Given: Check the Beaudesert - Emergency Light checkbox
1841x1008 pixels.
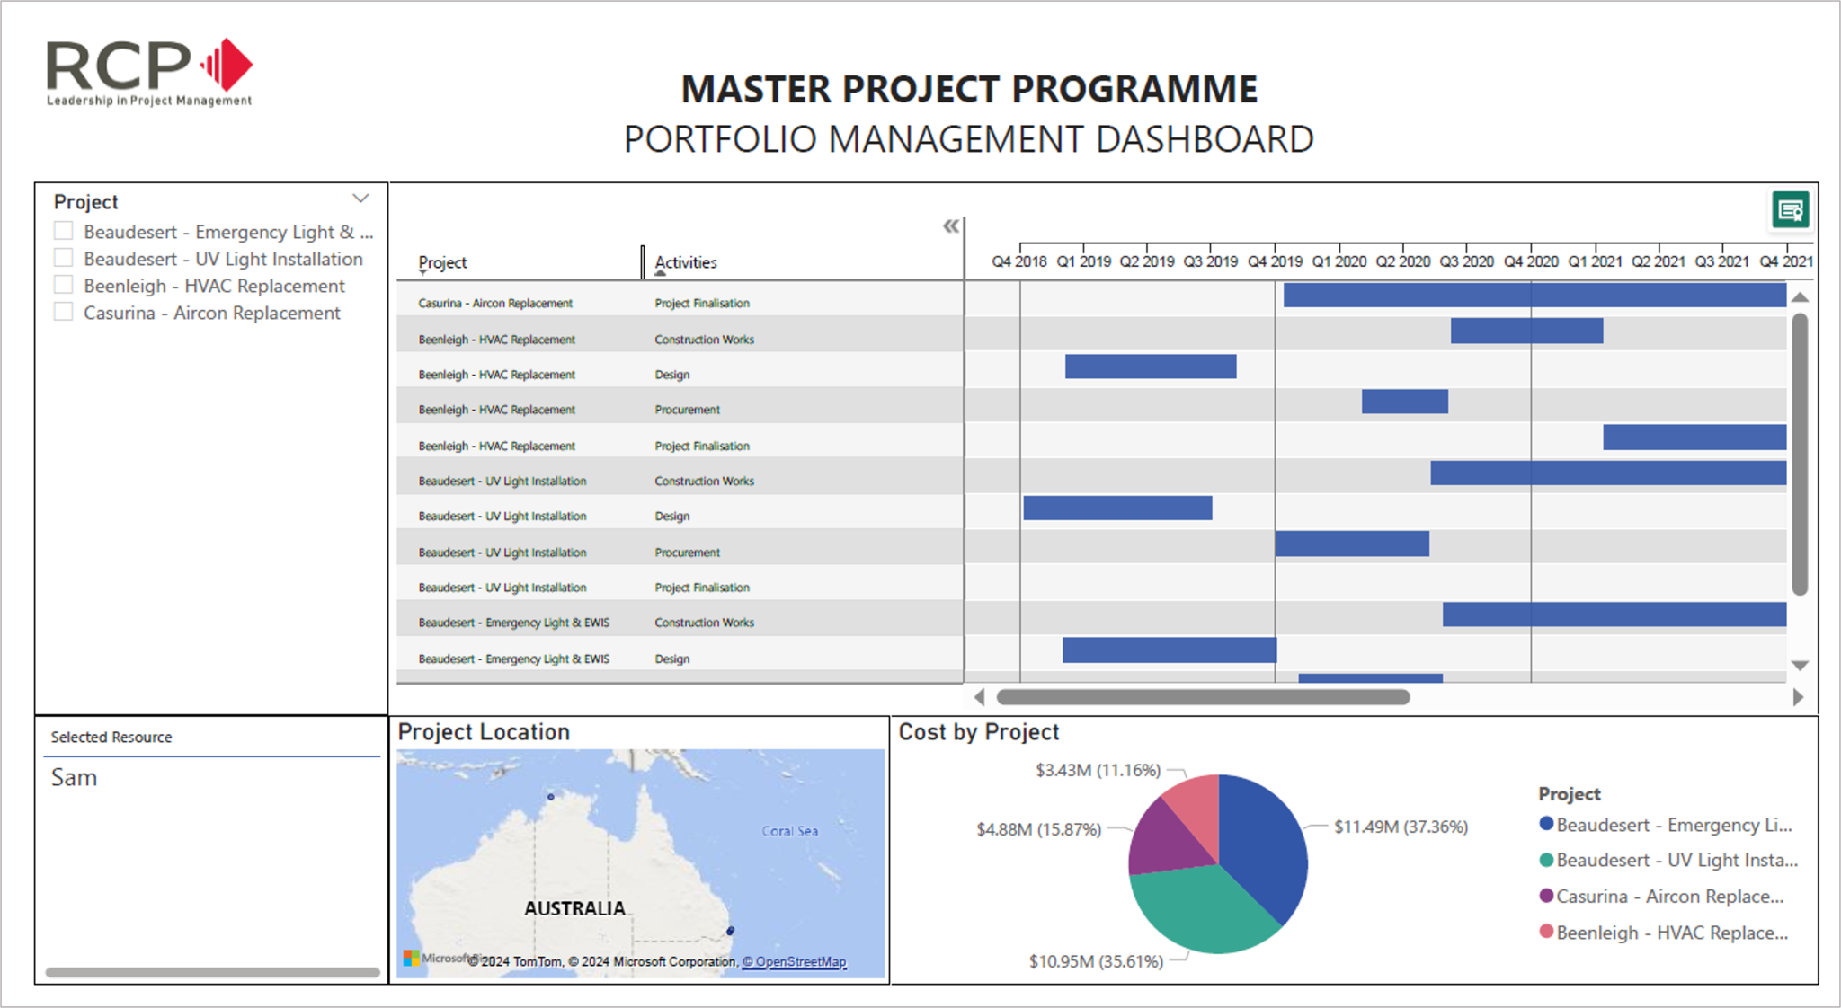Looking at the screenshot, I should (63, 231).
